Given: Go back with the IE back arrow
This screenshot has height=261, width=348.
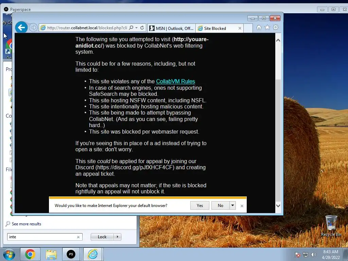Looking at the screenshot, I should pos(21,28).
